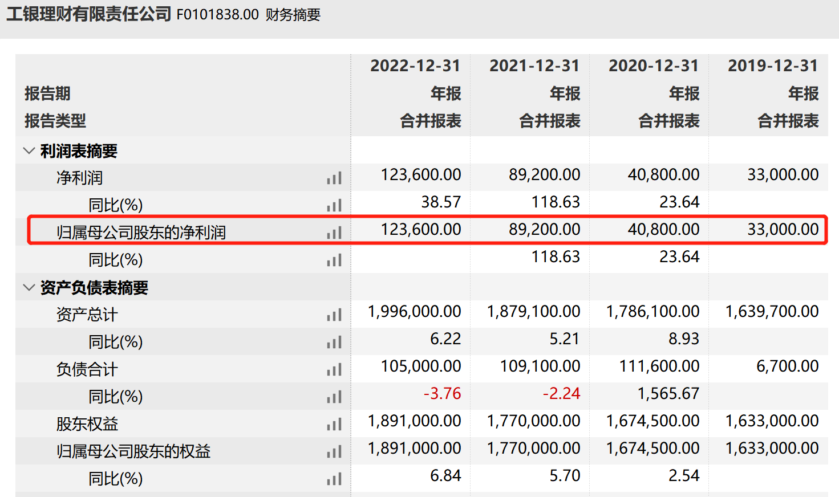Select value 1,786,100.00 in 资产总计 row
The width and height of the screenshot is (839, 497).
coord(653,311)
